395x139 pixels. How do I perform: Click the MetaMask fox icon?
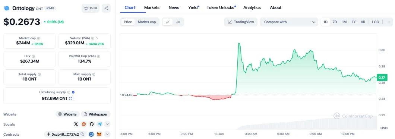pyautogui.click(x=99, y=134)
